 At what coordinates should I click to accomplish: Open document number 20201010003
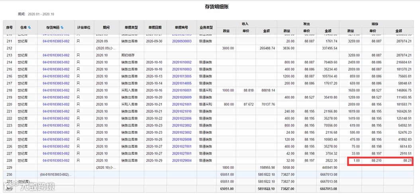182,69
